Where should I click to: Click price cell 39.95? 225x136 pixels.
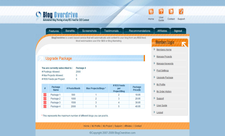(137, 103)
